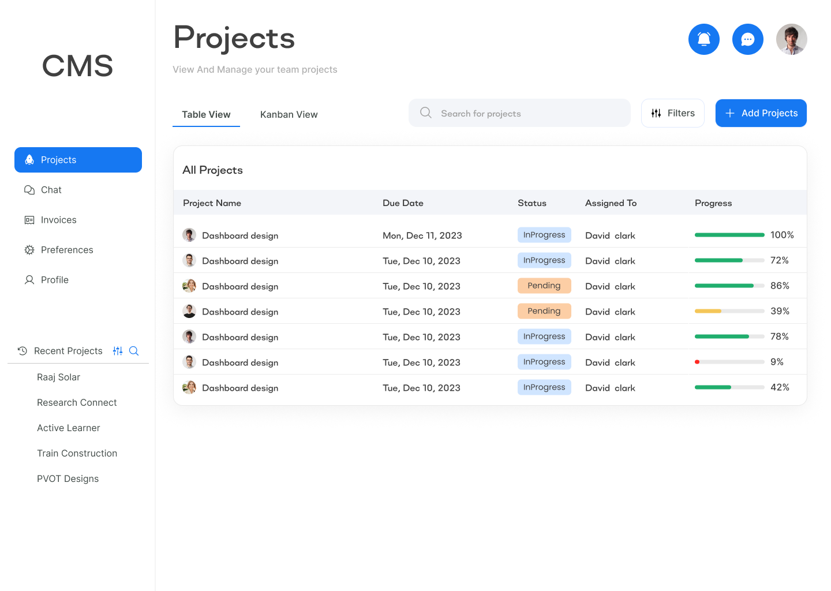This screenshot has width=831, height=591.
Task: Expand the Status column header
Action: point(531,203)
